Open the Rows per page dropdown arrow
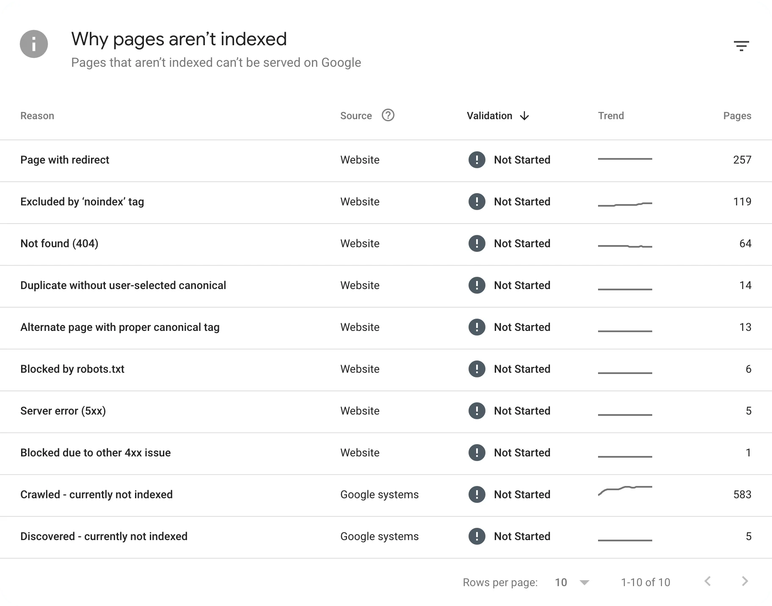The width and height of the screenshot is (772, 606). coord(585,583)
